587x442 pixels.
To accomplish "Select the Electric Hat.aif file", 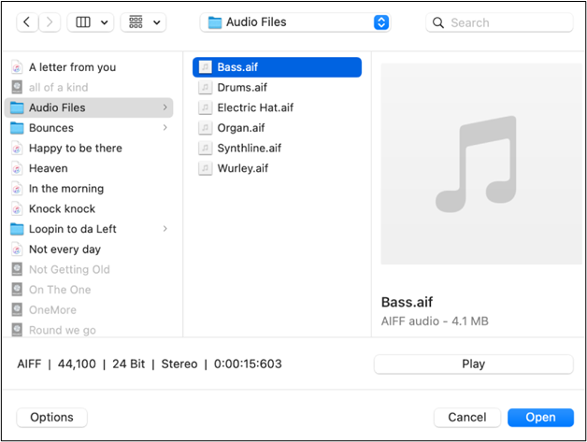I will coord(277,107).
